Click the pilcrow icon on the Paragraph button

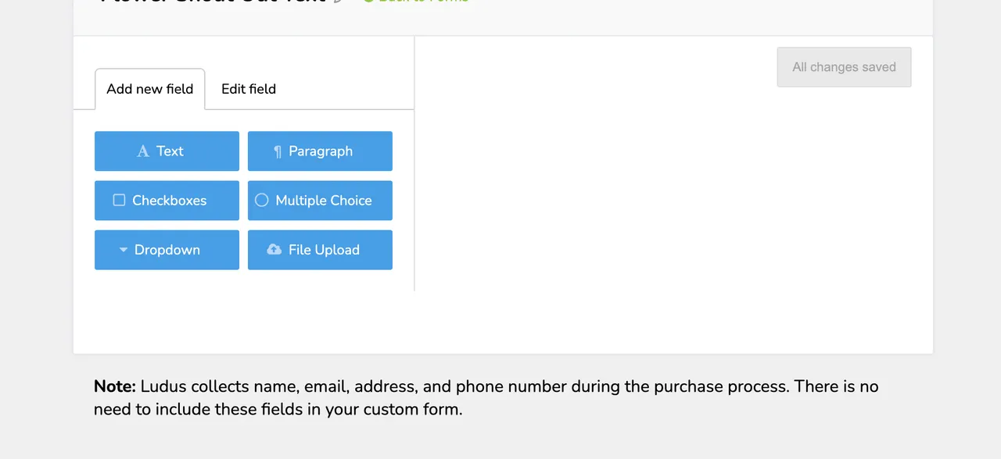click(278, 151)
